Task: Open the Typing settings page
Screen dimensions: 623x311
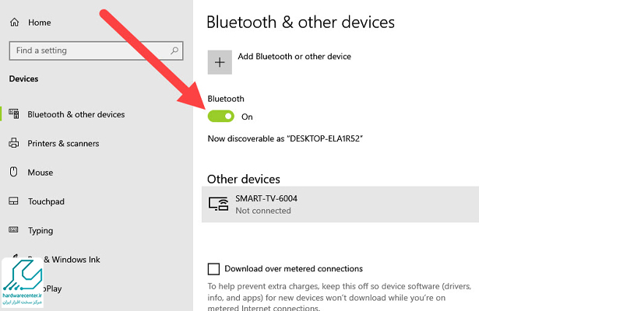Action: 40,230
